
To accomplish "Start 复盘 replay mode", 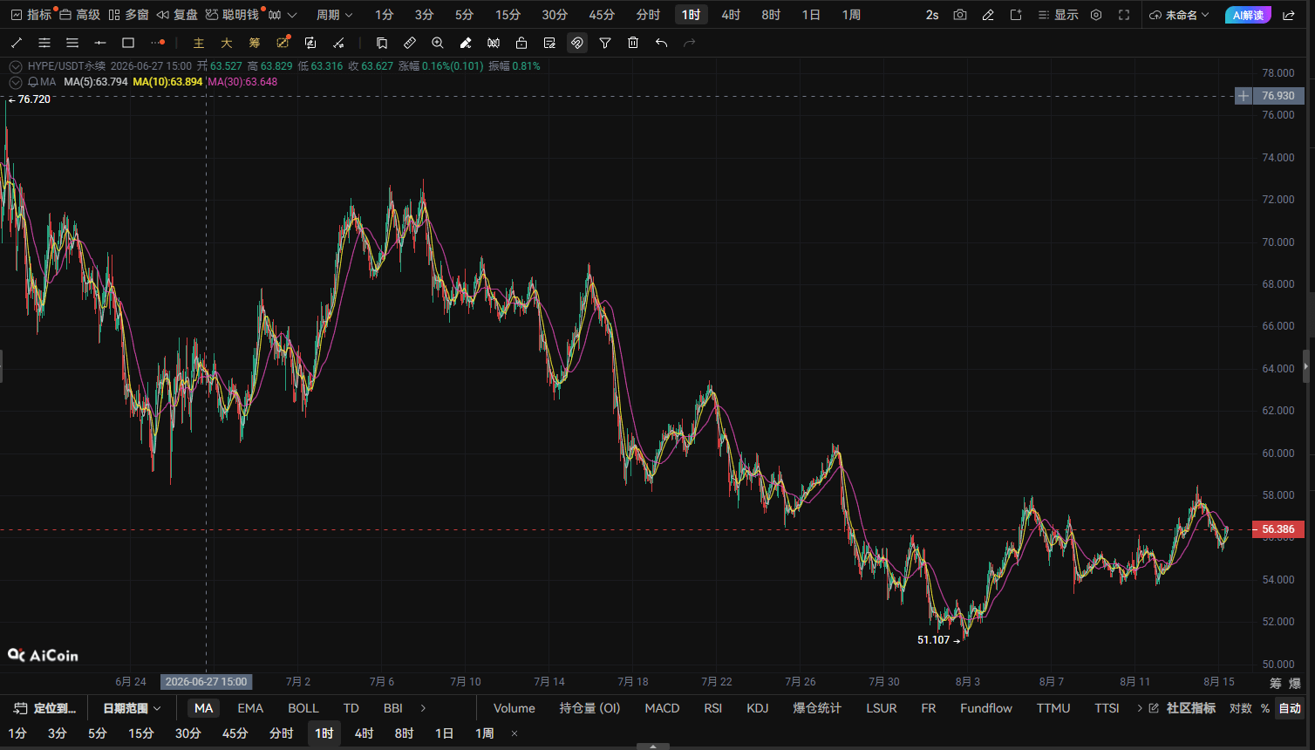I will [x=177, y=15].
